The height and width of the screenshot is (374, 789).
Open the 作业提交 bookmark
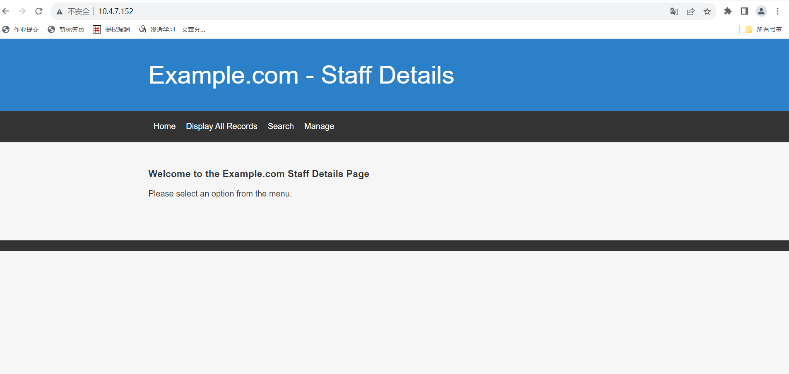pos(21,29)
